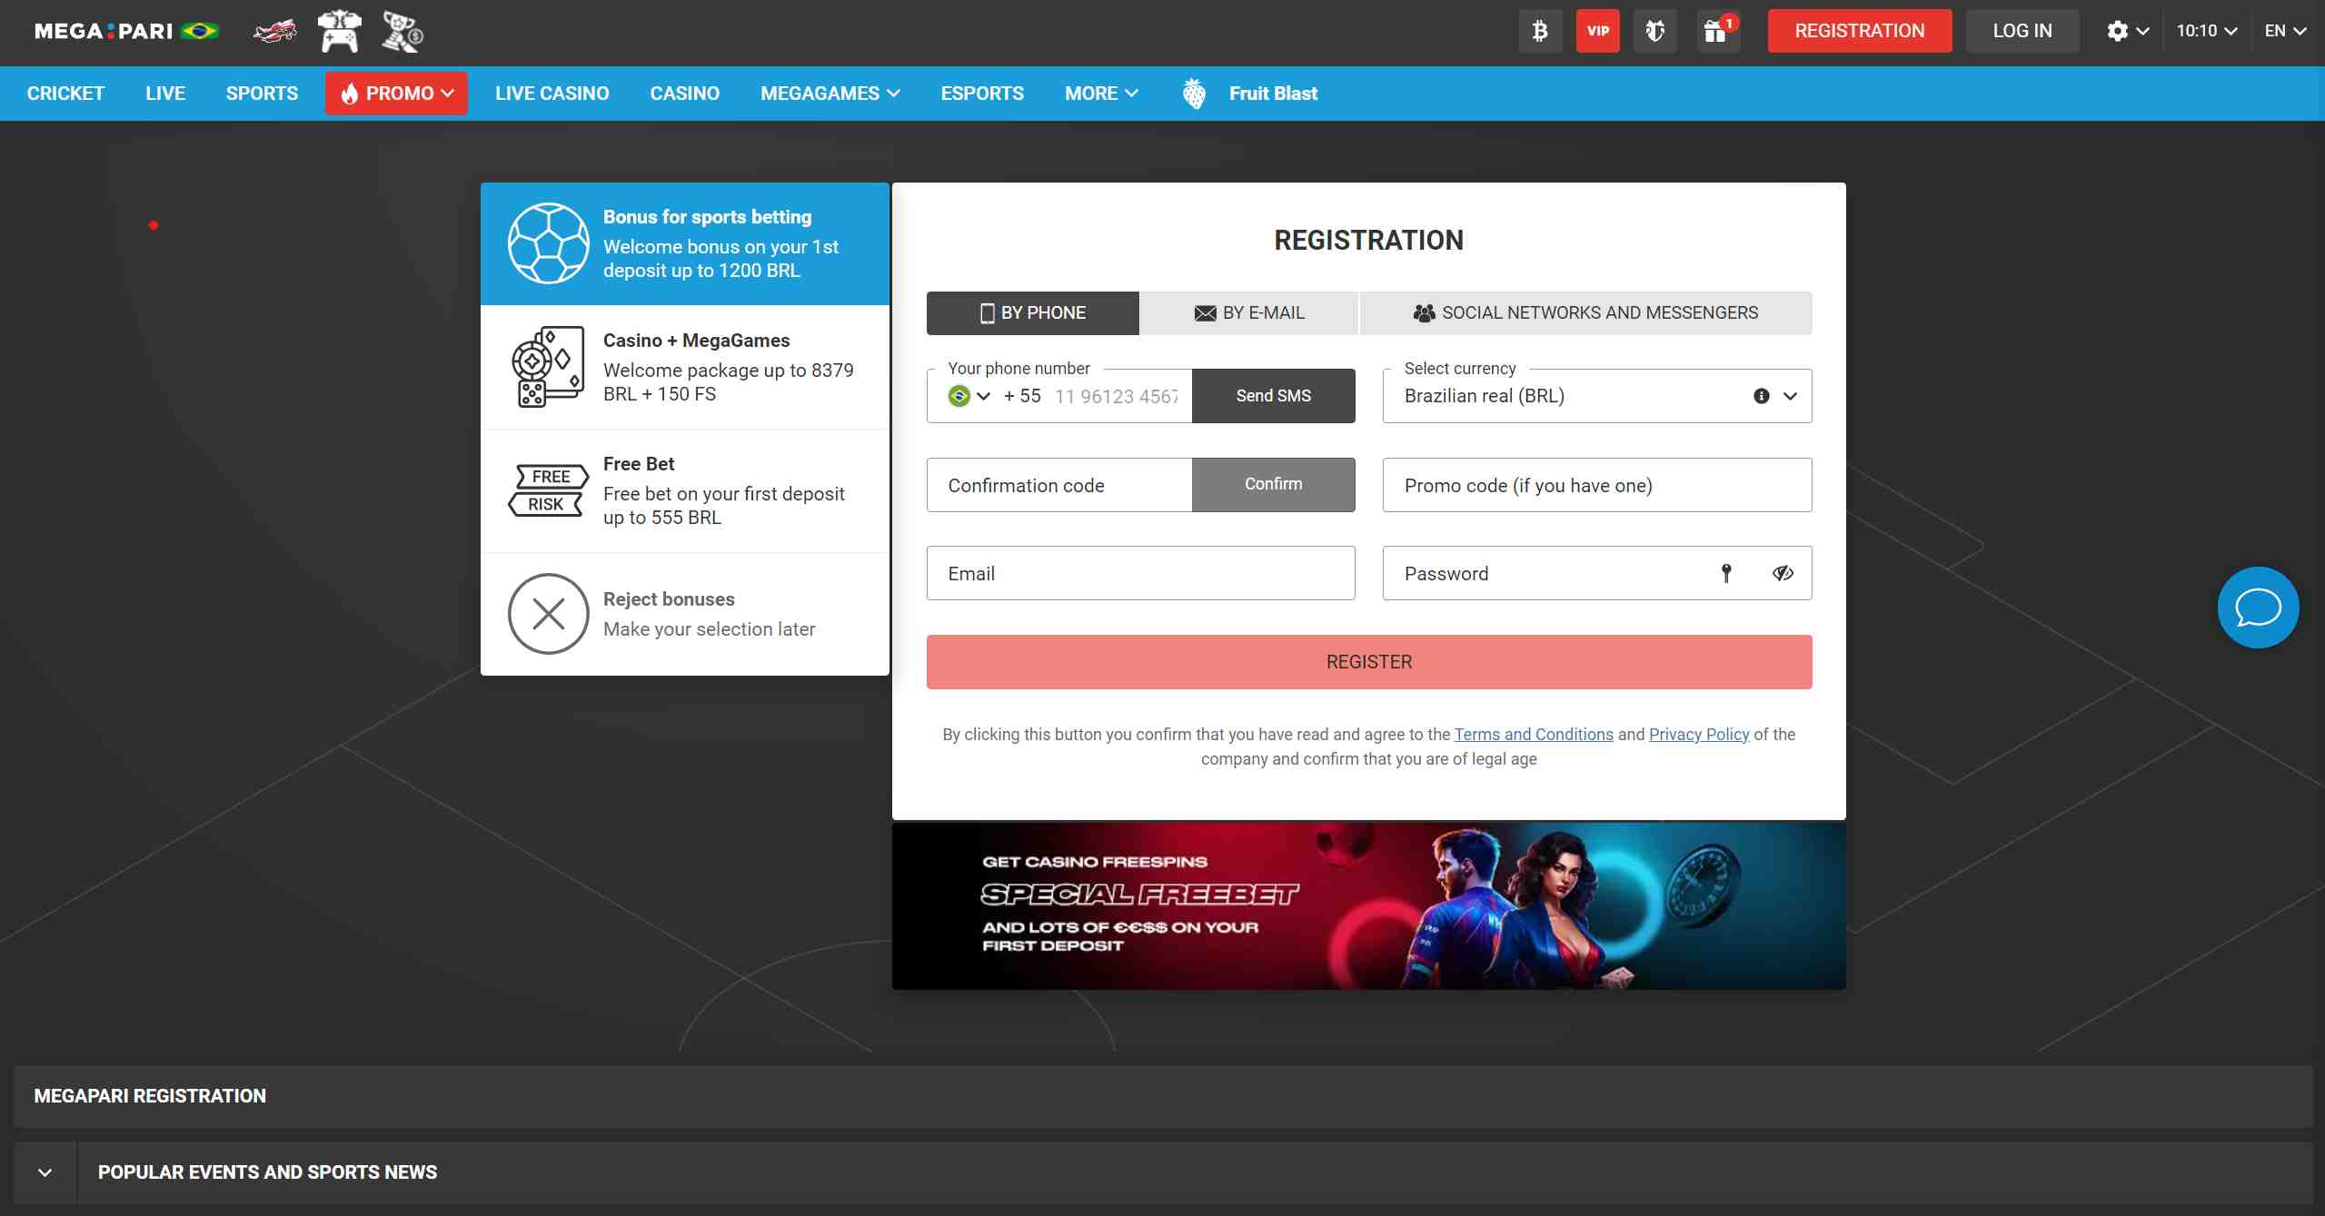Open the LIVE menu item
This screenshot has width=2325, height=1216.
[x=165, y=94]
